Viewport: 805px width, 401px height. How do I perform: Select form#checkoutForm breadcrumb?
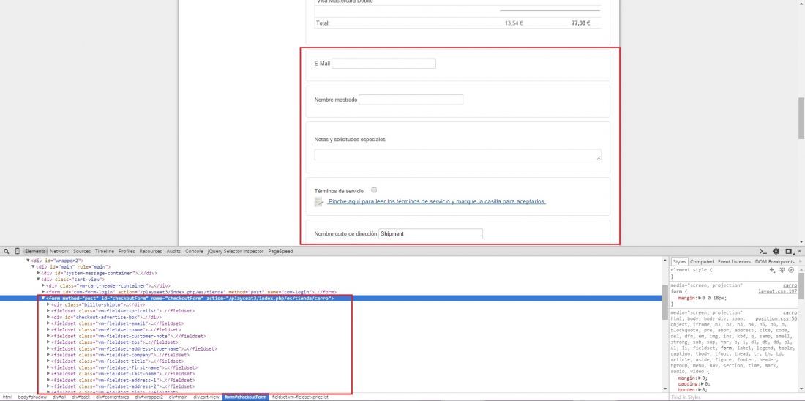coord(246,397)
